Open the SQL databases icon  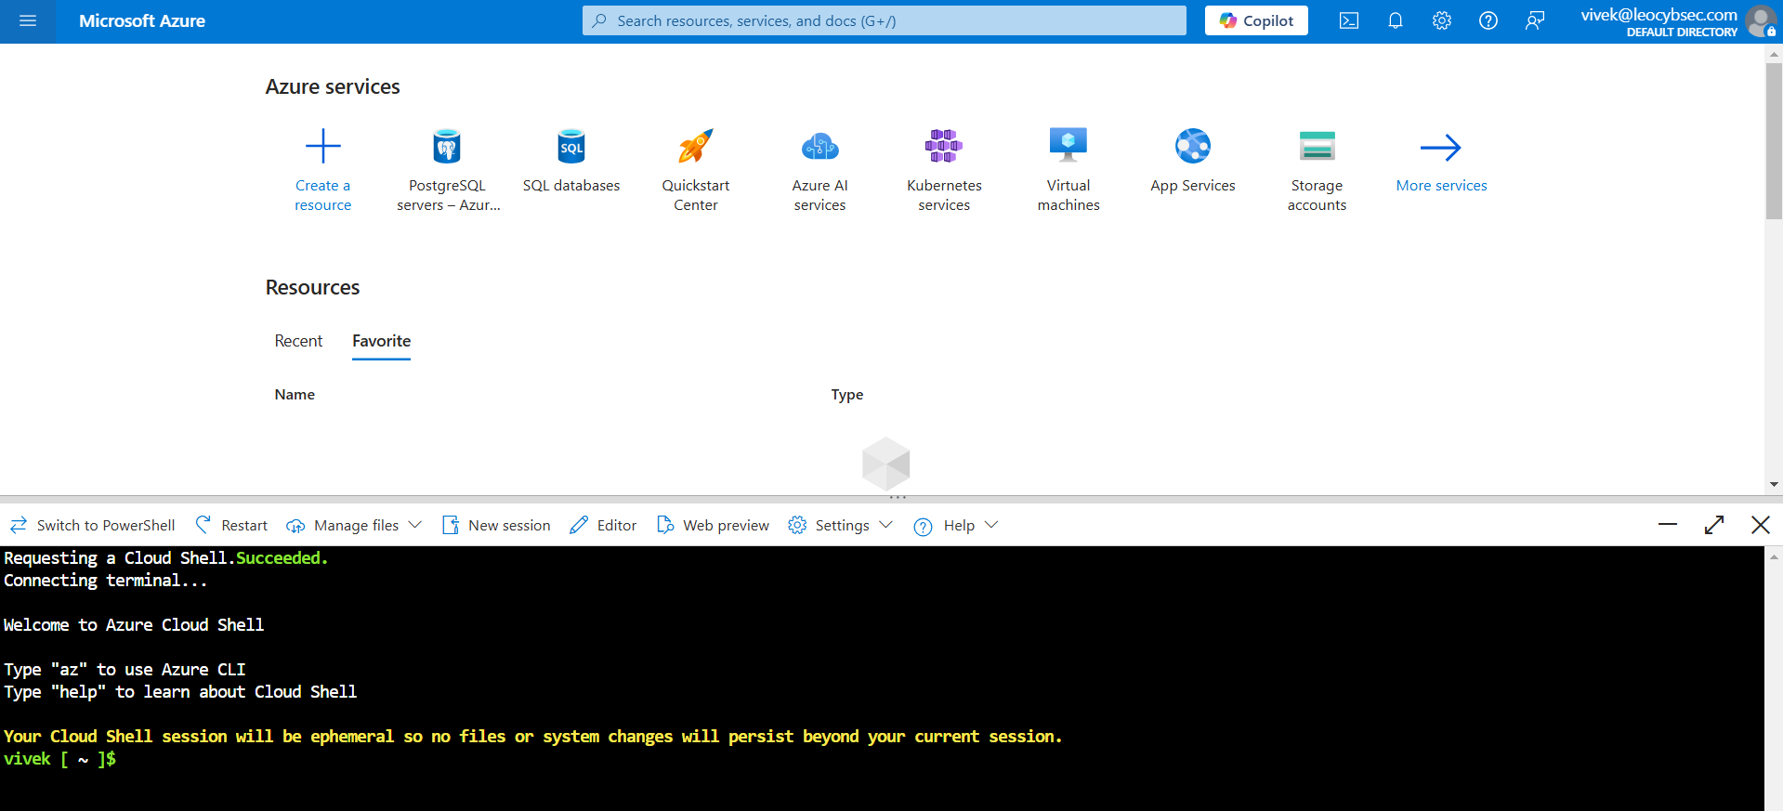click(571, 146)
